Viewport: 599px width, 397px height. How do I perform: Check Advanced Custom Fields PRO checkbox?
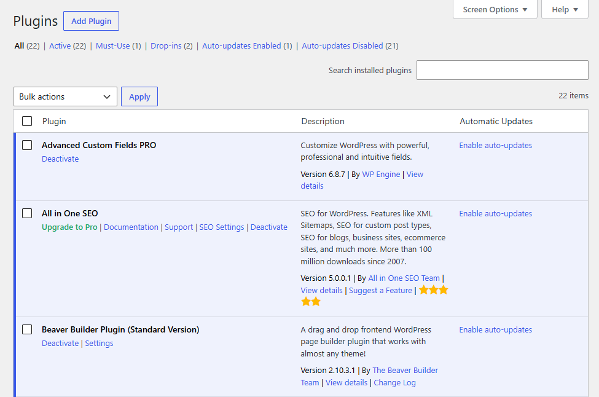pyautogui.click(x=27, y=145)
